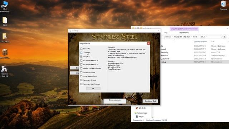Uncheck the Permanent Arrows checkbox

[x=81, y=80]
